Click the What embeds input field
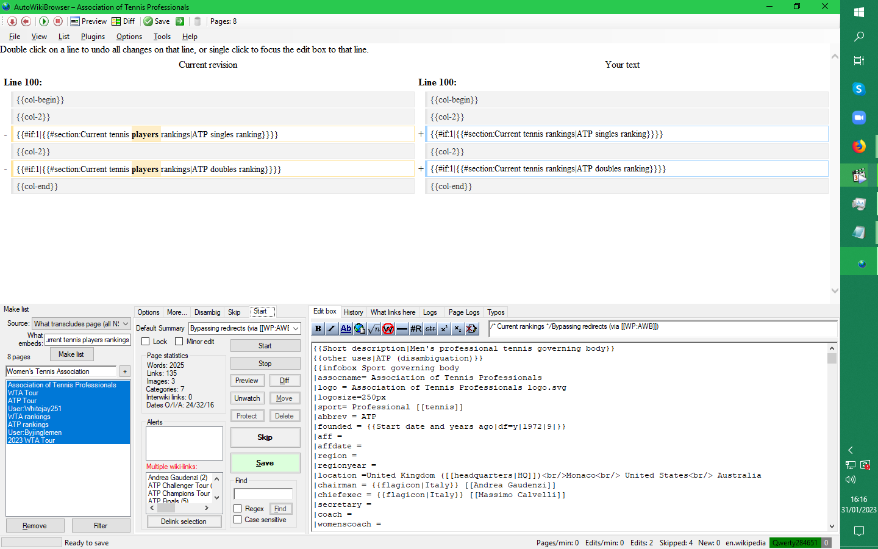 [x=88, y=340]
